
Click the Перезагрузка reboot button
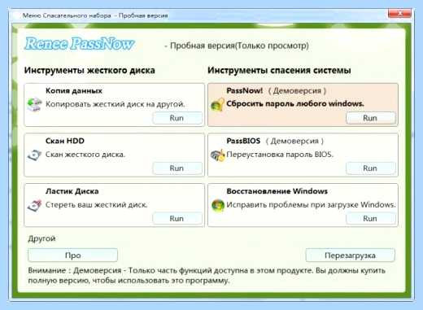point(350,255)
